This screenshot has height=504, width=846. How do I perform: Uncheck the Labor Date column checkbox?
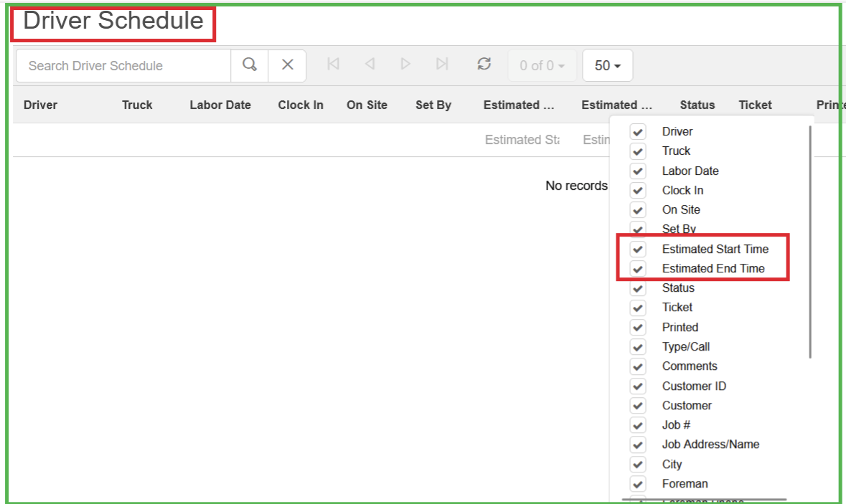click(637, 171)
